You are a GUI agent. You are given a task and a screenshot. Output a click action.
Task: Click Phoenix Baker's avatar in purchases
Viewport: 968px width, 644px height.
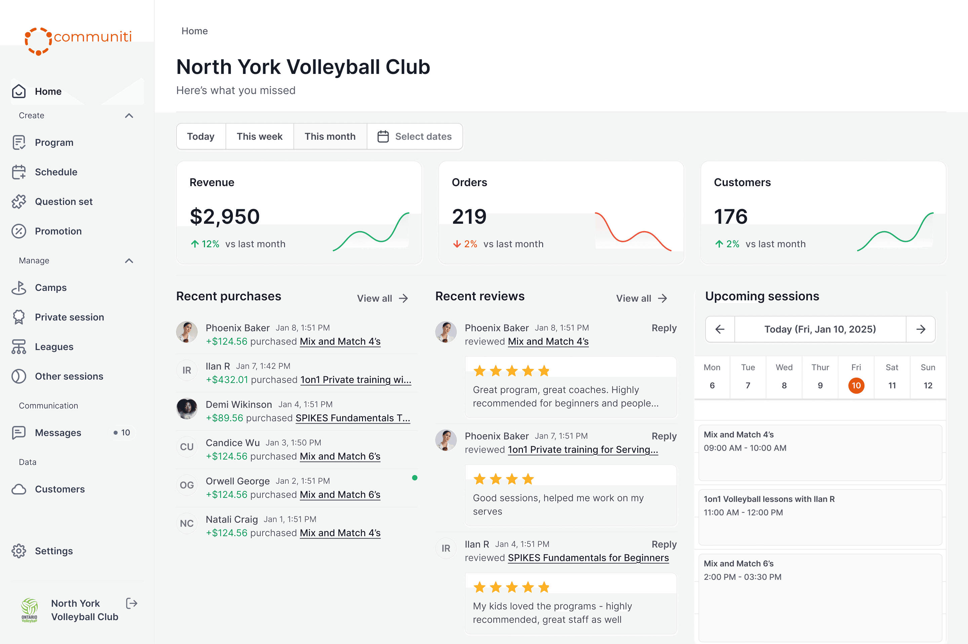pos(187,332)
